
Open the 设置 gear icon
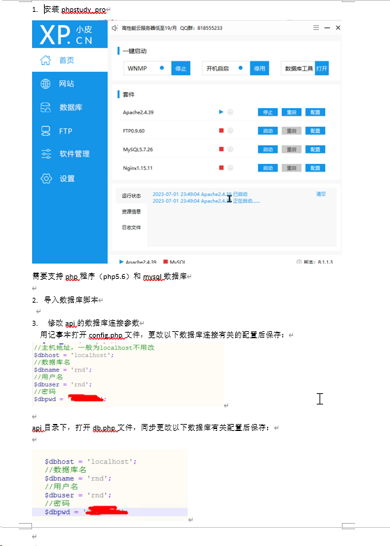[46, 179]
